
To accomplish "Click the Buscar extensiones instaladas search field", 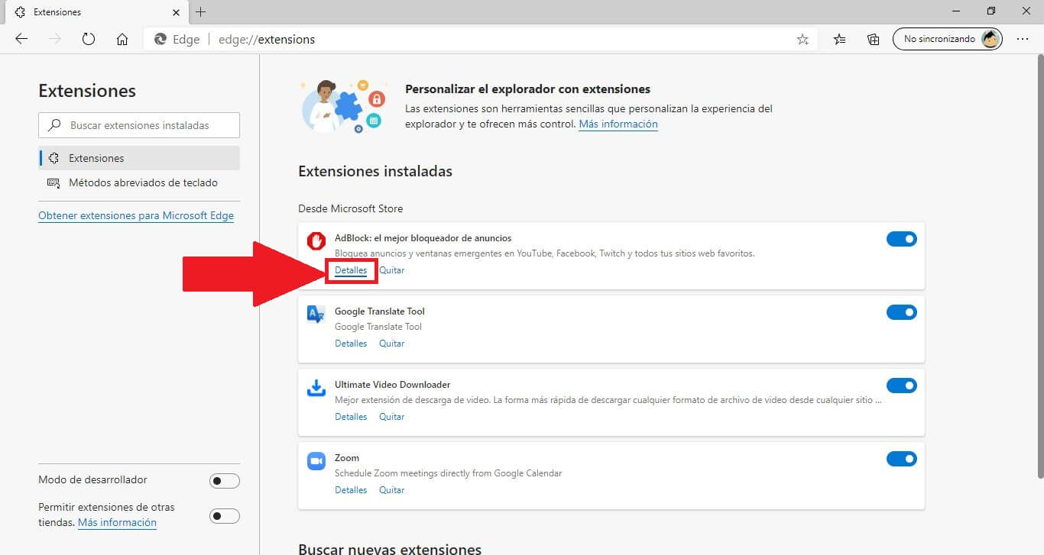I will (x=139, y=125).
